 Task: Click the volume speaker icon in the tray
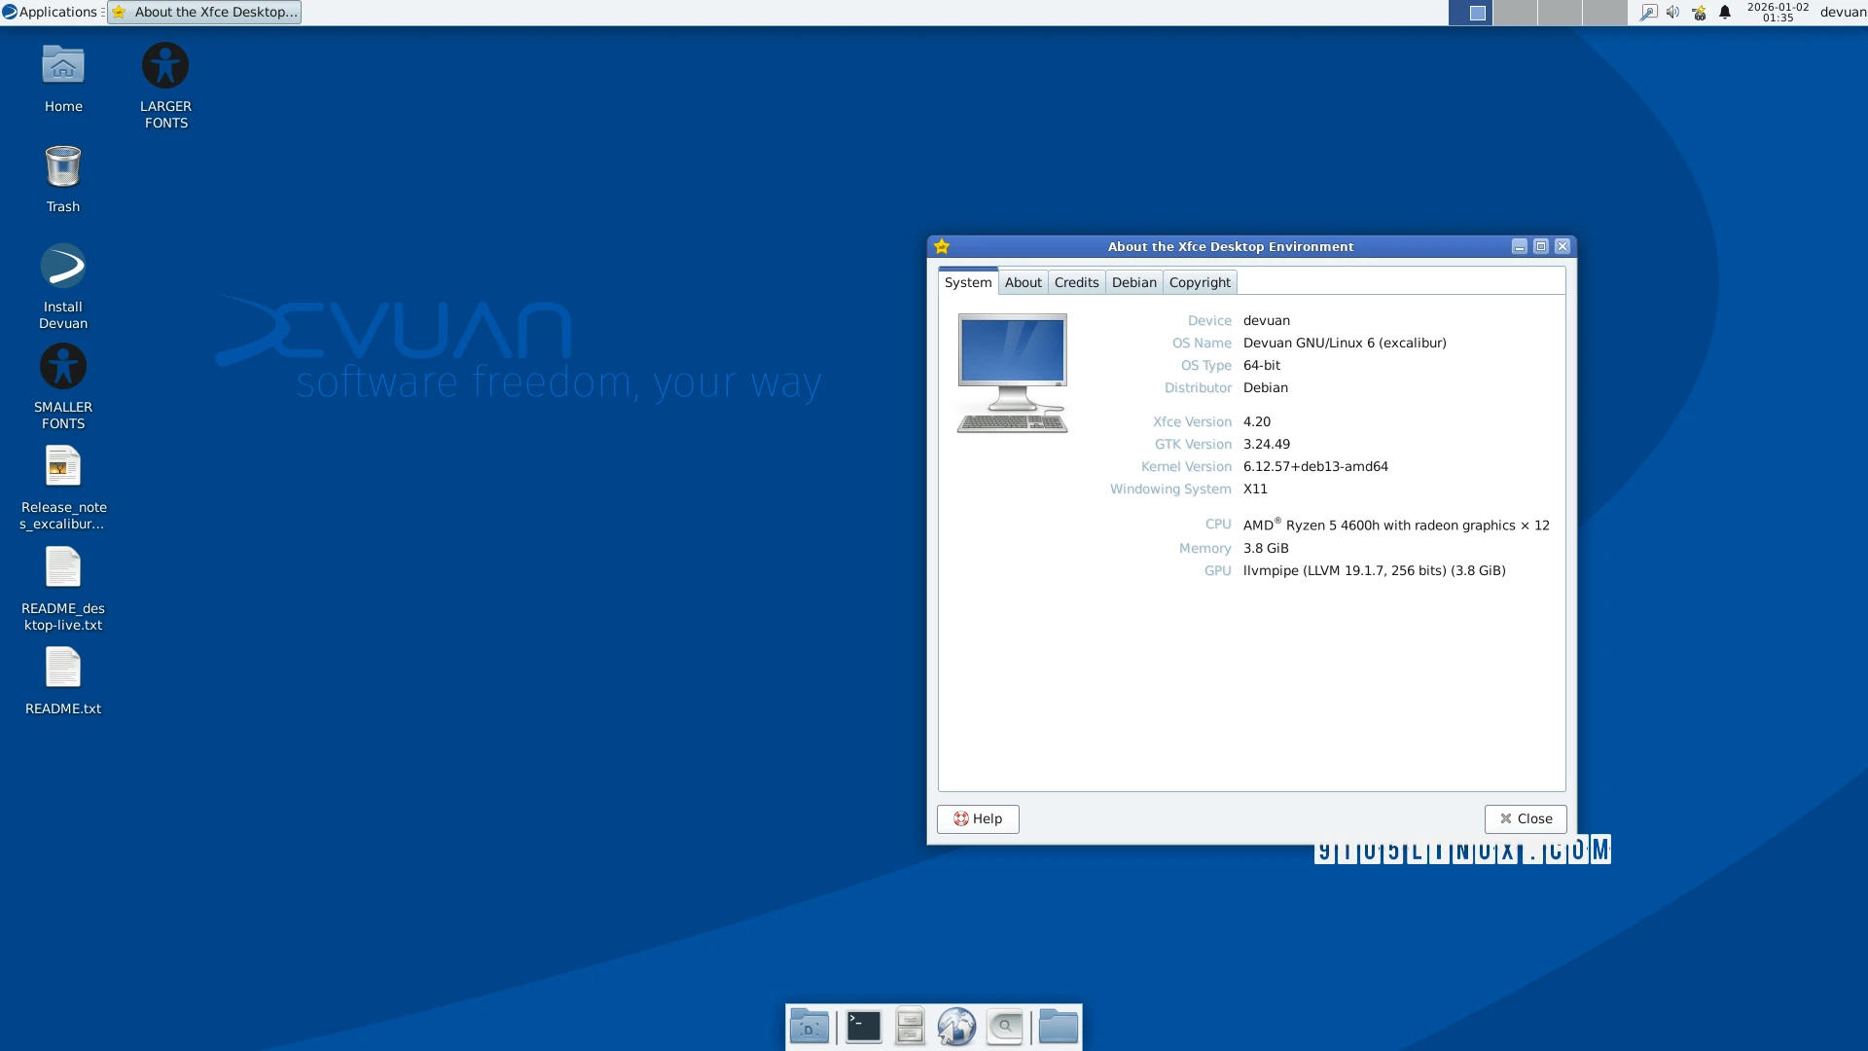click(x=1672, y=12)
